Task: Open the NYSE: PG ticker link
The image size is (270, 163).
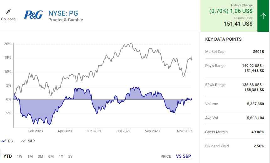Action: 63,13
